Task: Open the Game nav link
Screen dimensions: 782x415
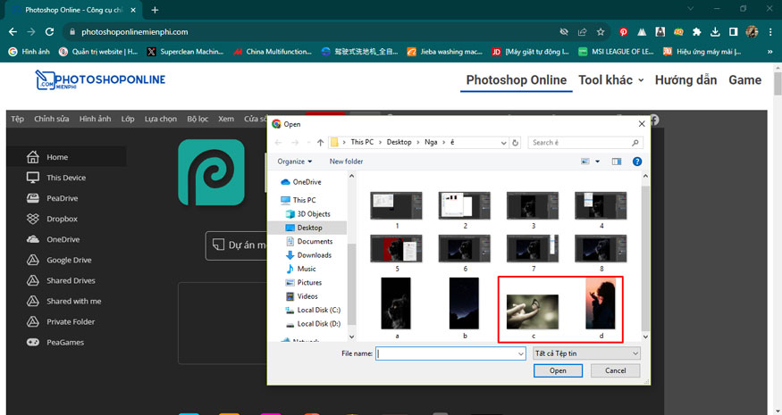Action: tap(744, 80)
